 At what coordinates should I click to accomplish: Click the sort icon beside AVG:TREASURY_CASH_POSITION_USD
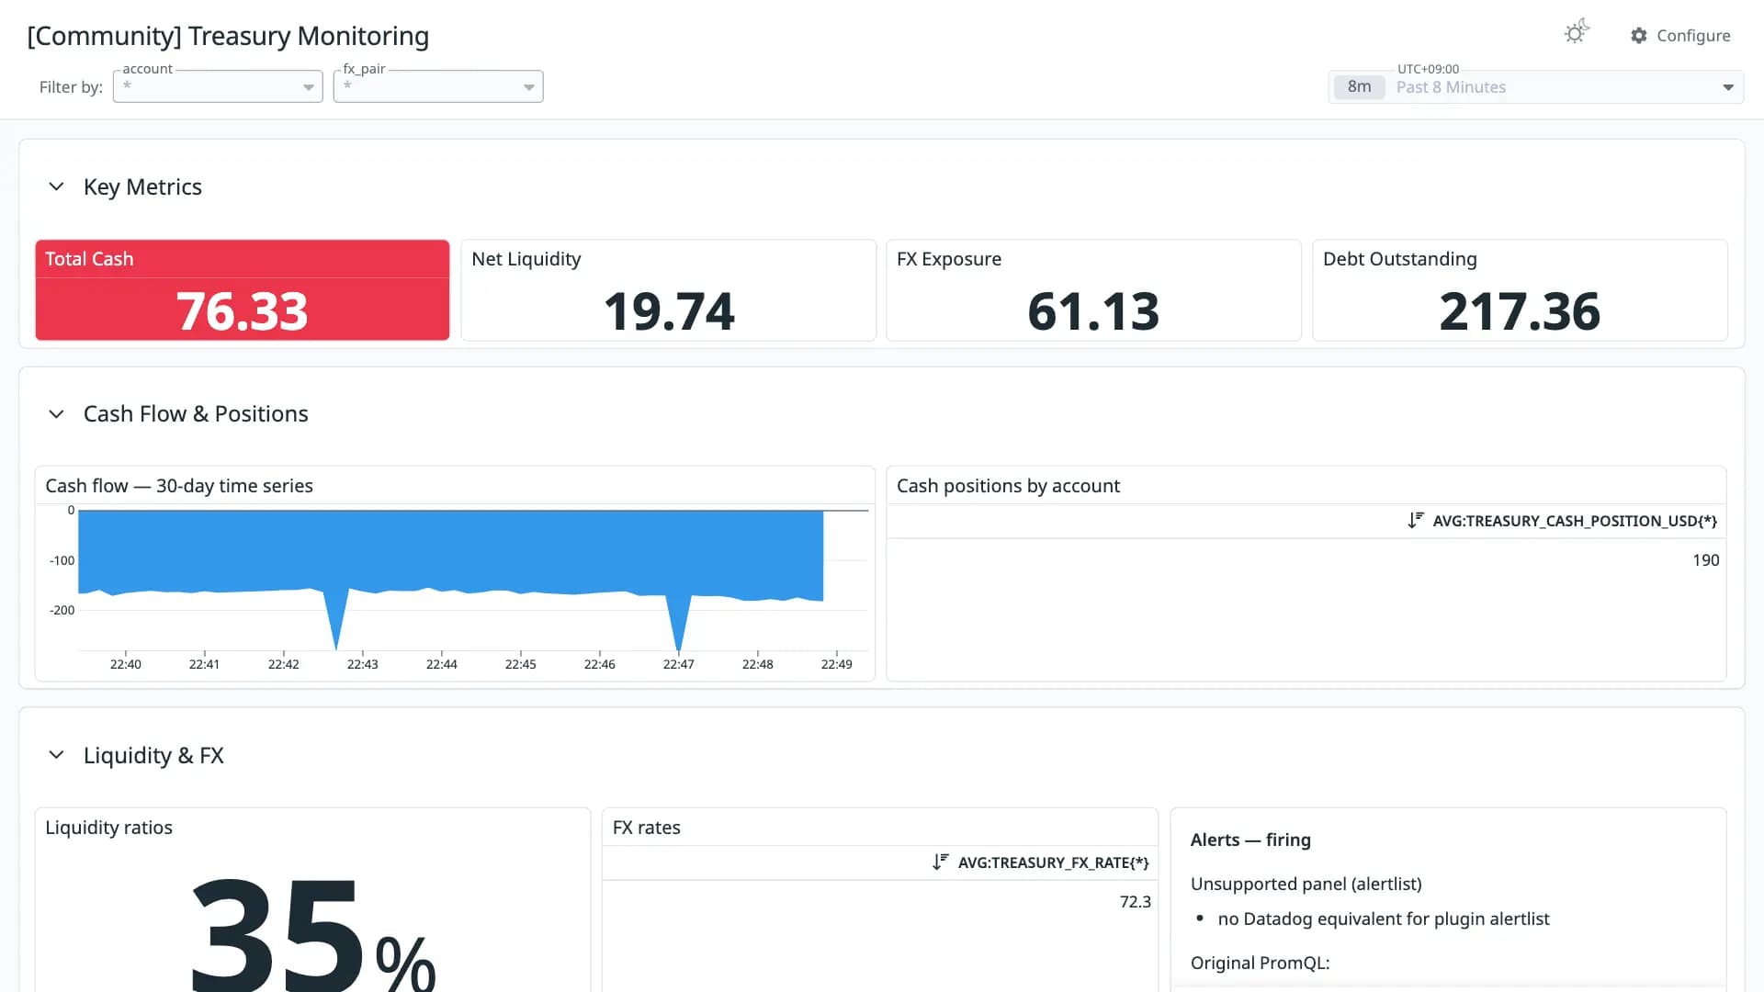[x=1416, y=521]
